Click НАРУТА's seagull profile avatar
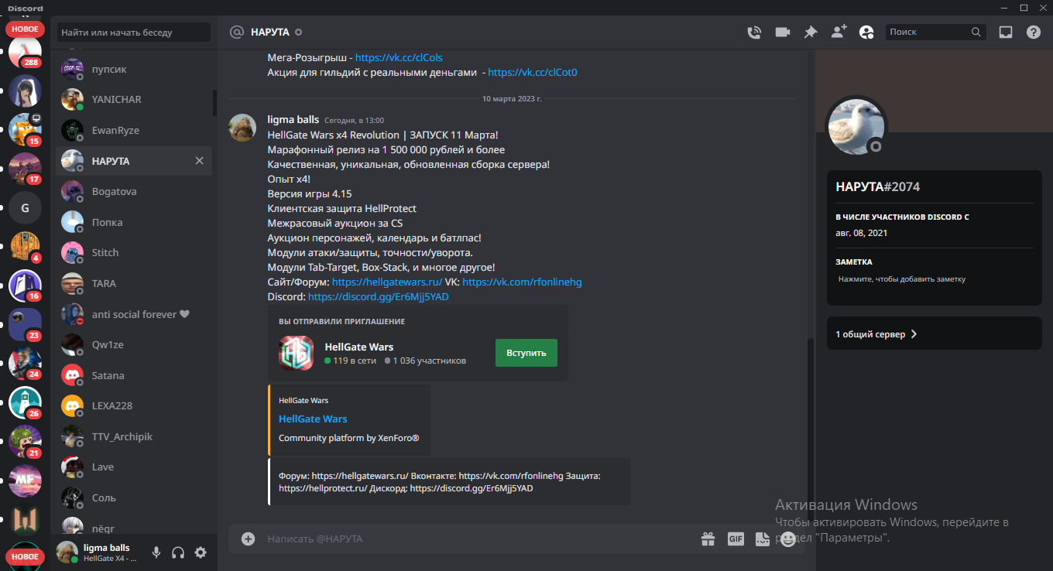Viewport: 1053px width, 571px height. coord(856,127)
